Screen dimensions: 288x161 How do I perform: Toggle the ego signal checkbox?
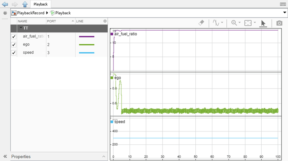(x=14, y=45)
